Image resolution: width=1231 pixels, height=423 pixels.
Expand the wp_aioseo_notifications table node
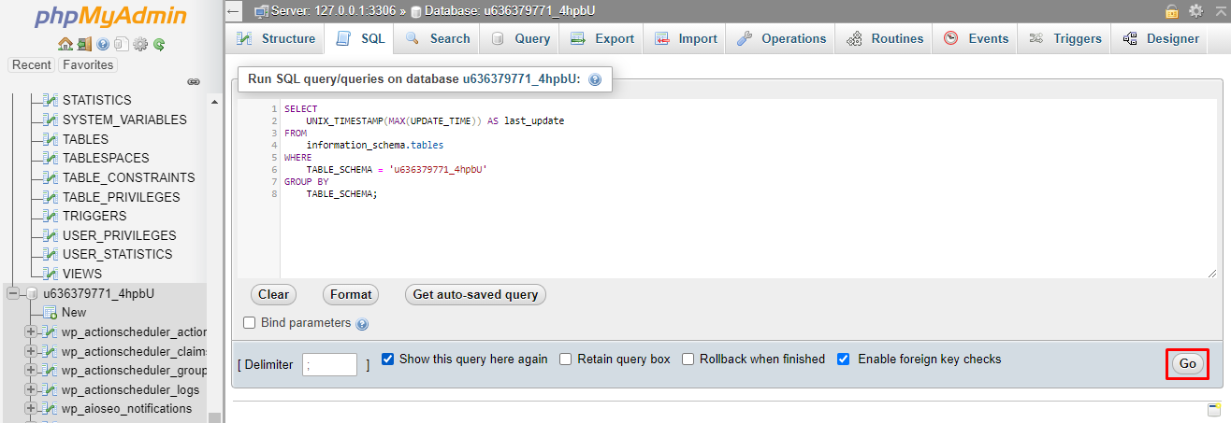(31, 408)
